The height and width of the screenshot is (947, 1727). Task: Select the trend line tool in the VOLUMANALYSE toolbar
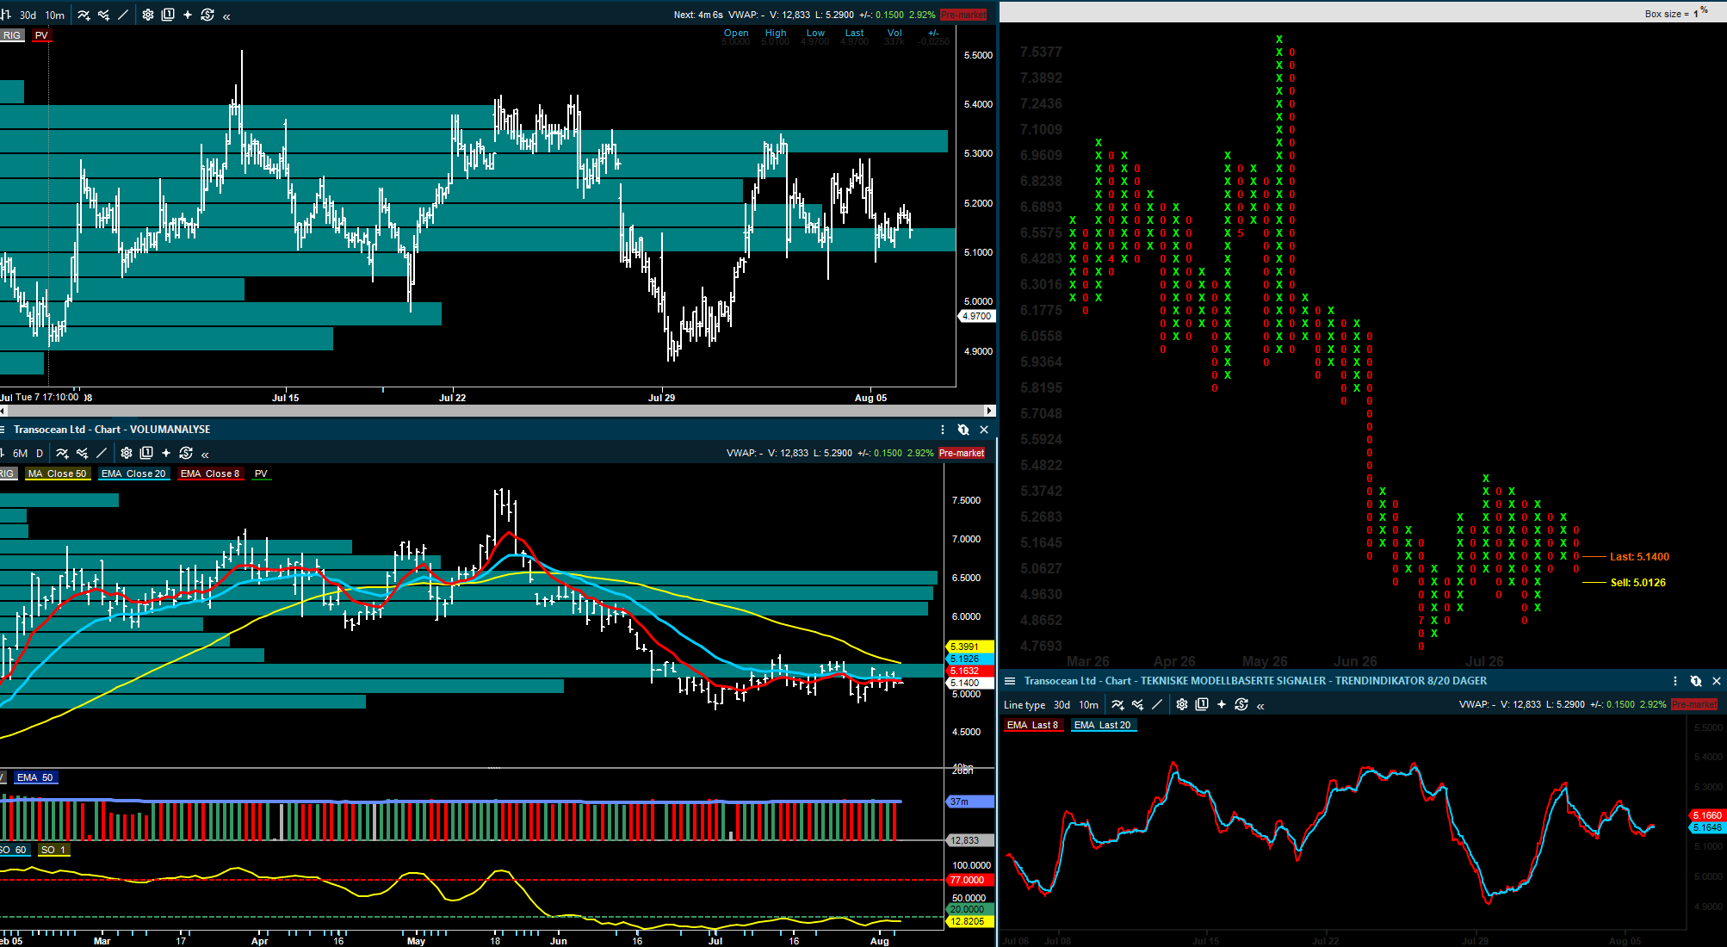[x=102, y=453]
